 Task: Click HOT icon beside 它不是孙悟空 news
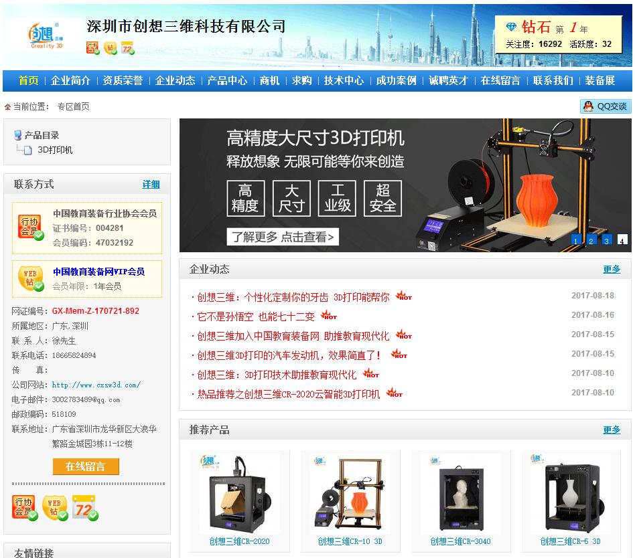329,315
